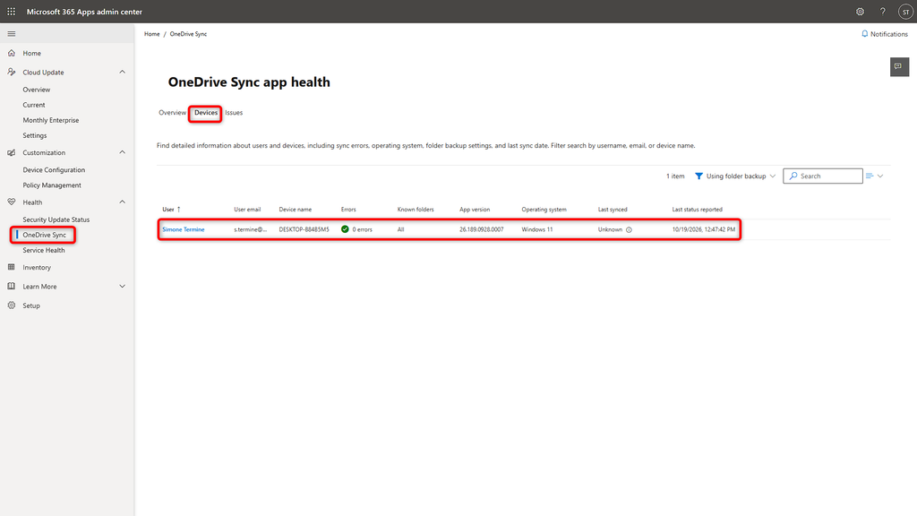Click OneDrive Sync breadcrumb
The image size is (917, 516).
click(x=188, y=34)
